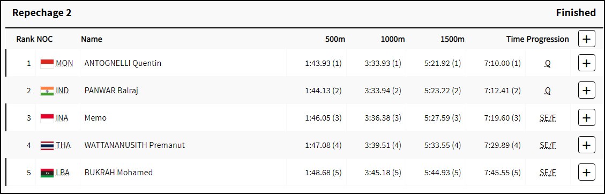This screenshot has width=605, height=194.
Task: Click the Time column header
Action: [x=516, y=39]
